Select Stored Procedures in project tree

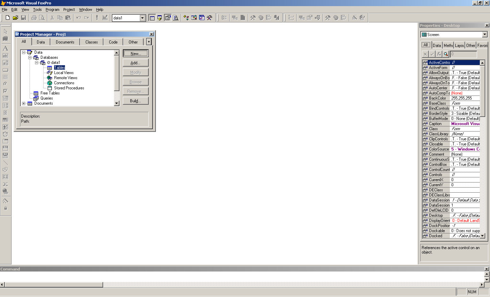[x=69, y=88]
